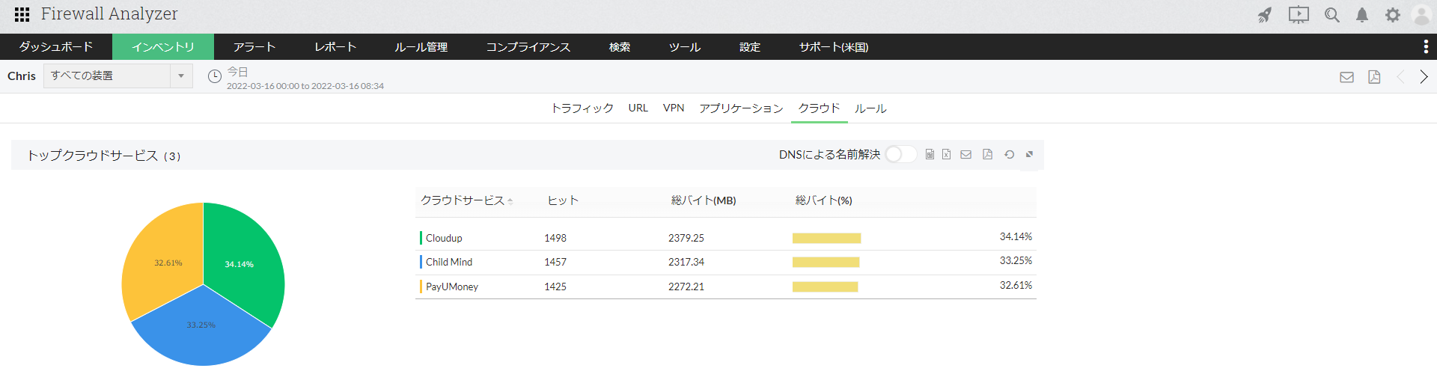This screenshot has width=1437, height=383.
Task: Switch to the アプリケーション tab
Action: 741,108
